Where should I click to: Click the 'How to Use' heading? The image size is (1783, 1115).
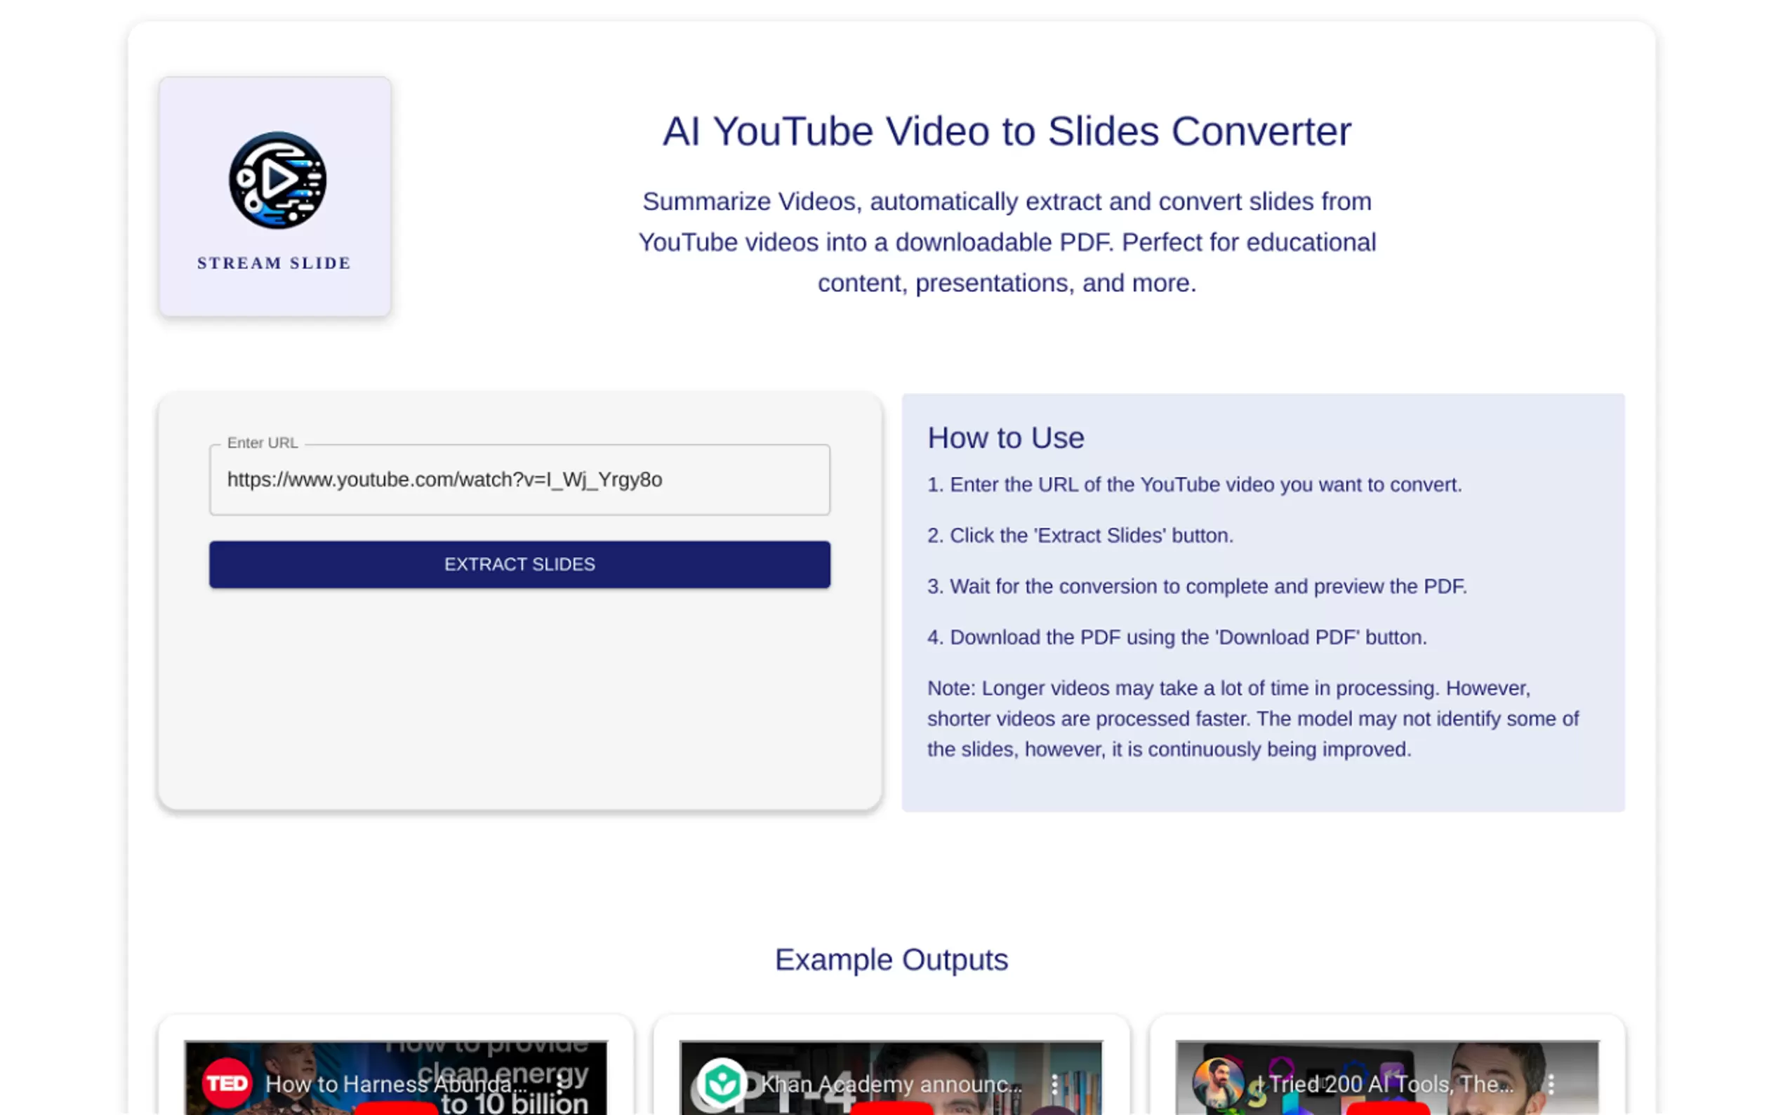[1005, 438]
